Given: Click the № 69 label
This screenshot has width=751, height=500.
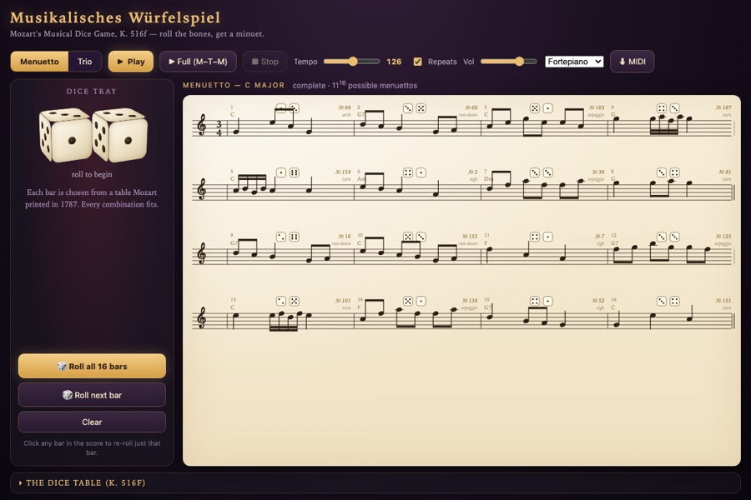Looking at the screenshot, I should [x=344, y=107].
